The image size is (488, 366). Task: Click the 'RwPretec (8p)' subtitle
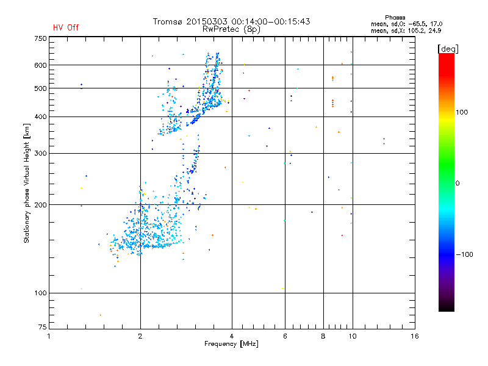[231, 29]
